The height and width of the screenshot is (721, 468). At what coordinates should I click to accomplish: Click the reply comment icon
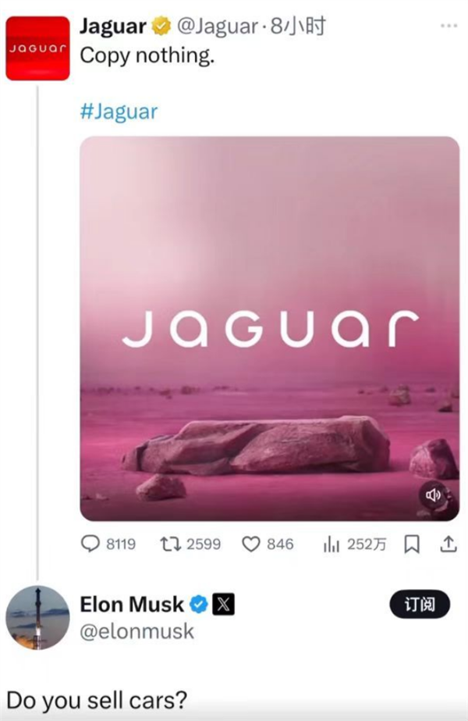90,544
